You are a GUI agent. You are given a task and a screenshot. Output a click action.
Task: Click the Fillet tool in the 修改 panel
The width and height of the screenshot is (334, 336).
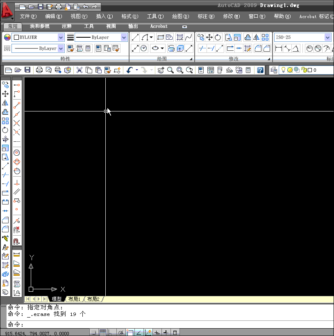pyautogui.click(x=258, y=48)
